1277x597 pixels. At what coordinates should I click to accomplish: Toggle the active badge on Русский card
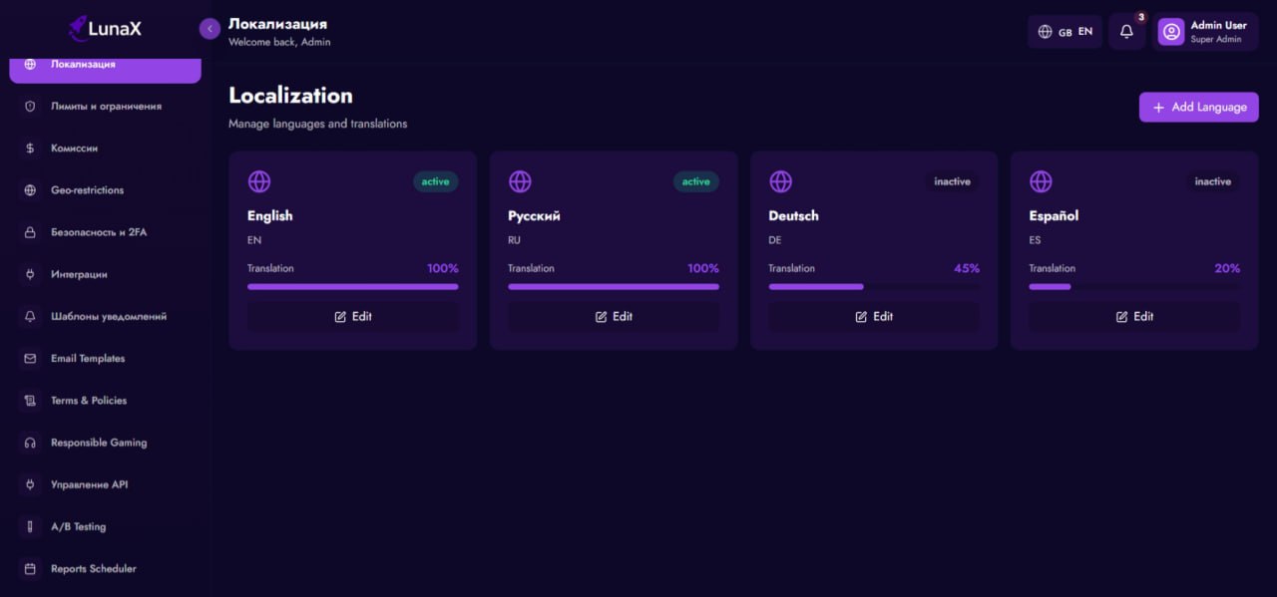point(696,181)
